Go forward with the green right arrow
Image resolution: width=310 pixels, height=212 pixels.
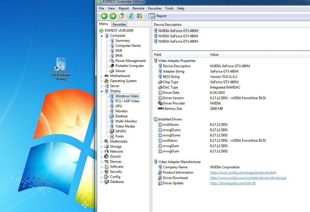113,16
